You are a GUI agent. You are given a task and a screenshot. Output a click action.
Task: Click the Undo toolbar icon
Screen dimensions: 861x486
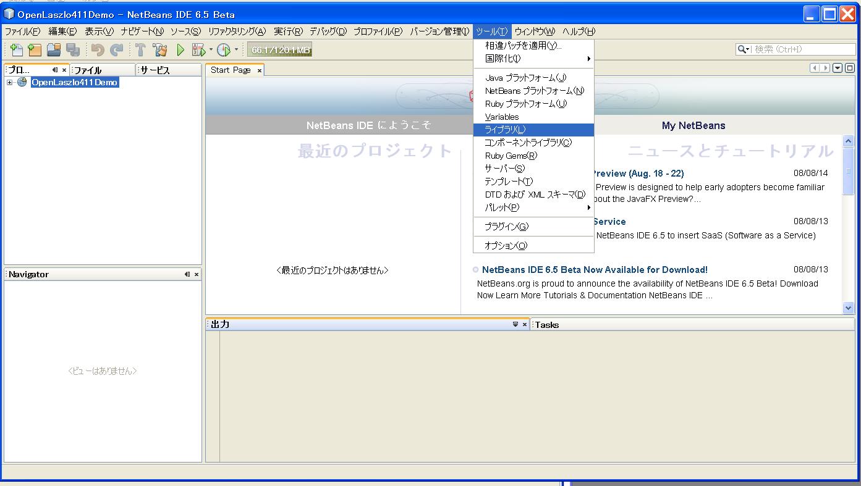click(98, 50)
